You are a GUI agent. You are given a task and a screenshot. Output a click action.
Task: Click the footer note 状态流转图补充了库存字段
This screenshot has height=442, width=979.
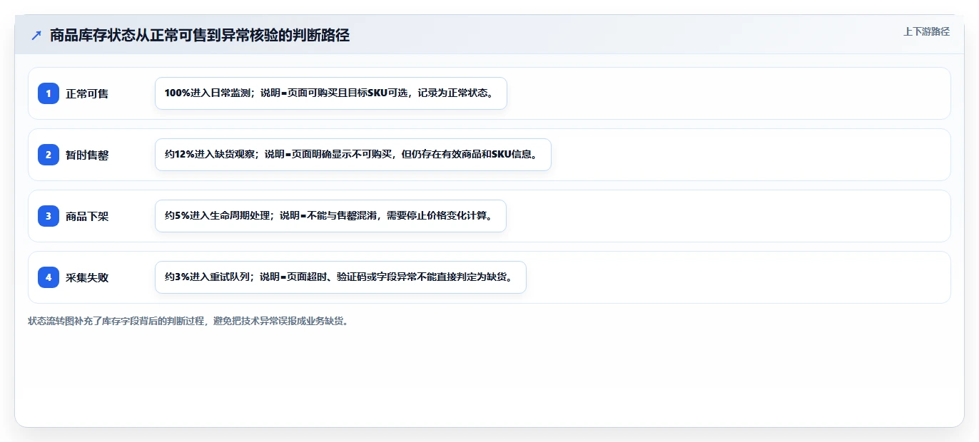[189, 322]
